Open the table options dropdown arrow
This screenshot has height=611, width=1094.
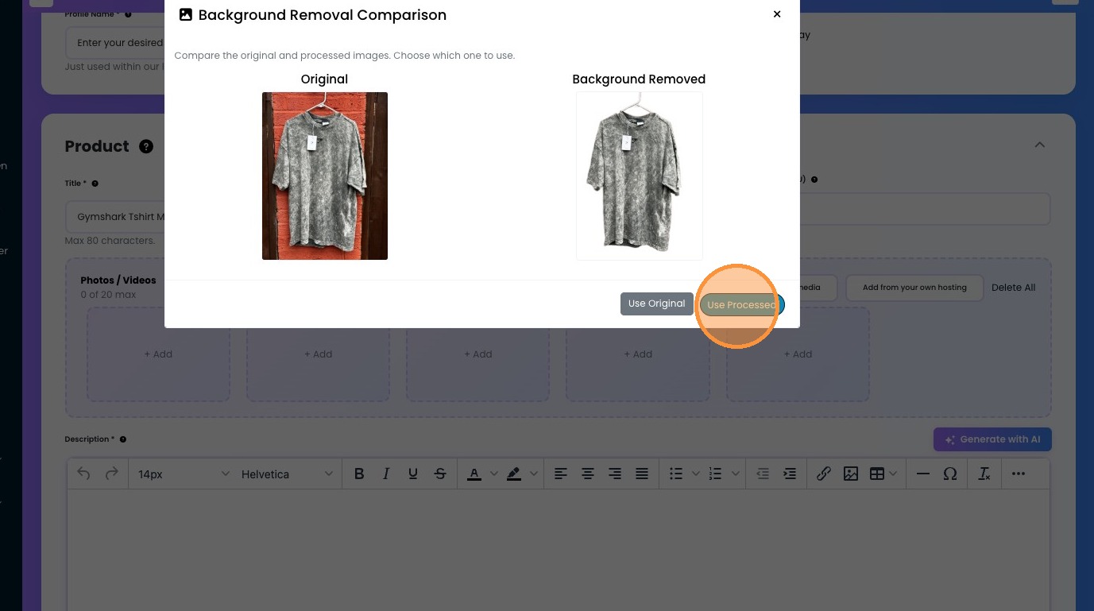[x=893, y=474]
